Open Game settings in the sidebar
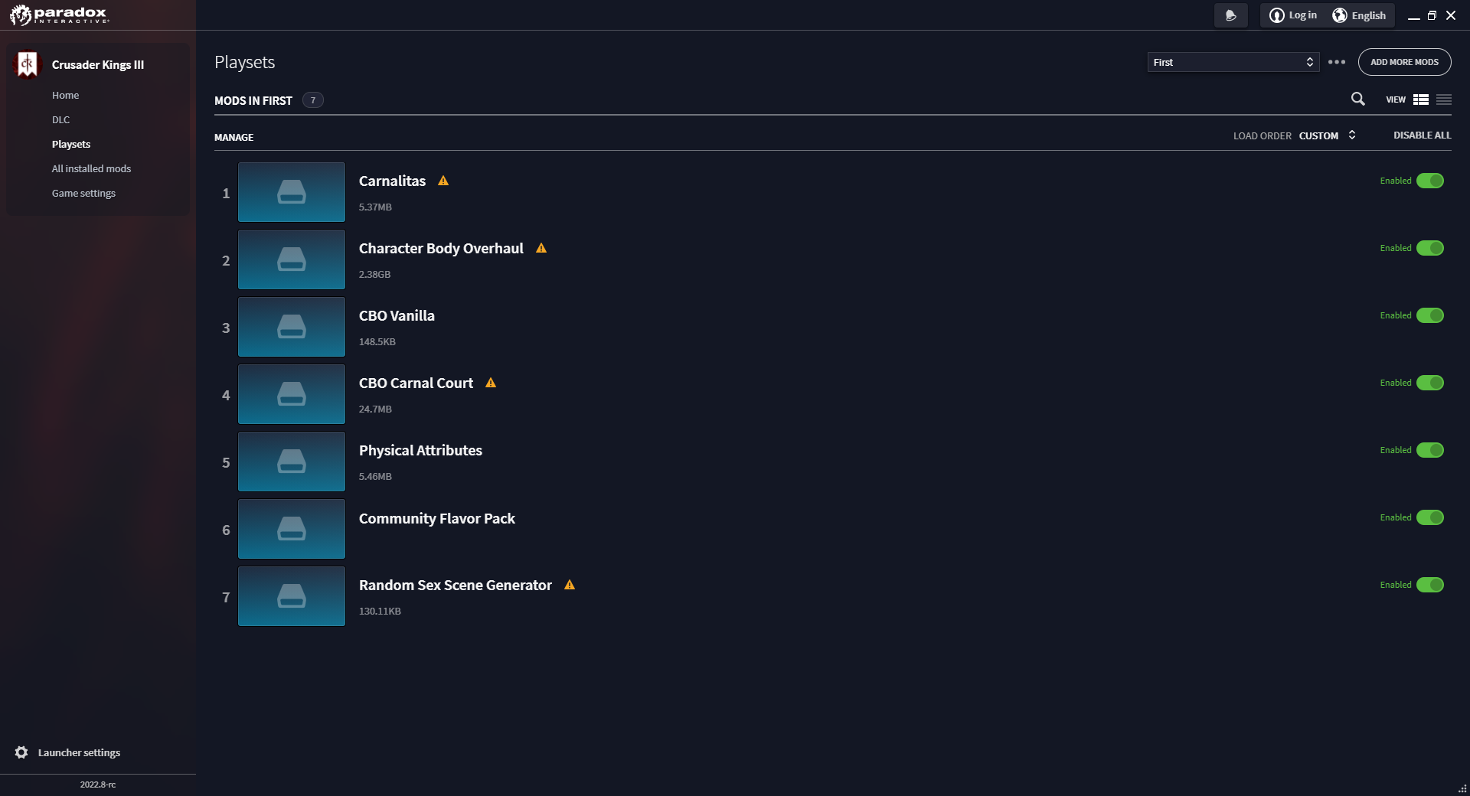Viewport: 1470px width, 796px height. pyautogui.click(x=83, y=193)
